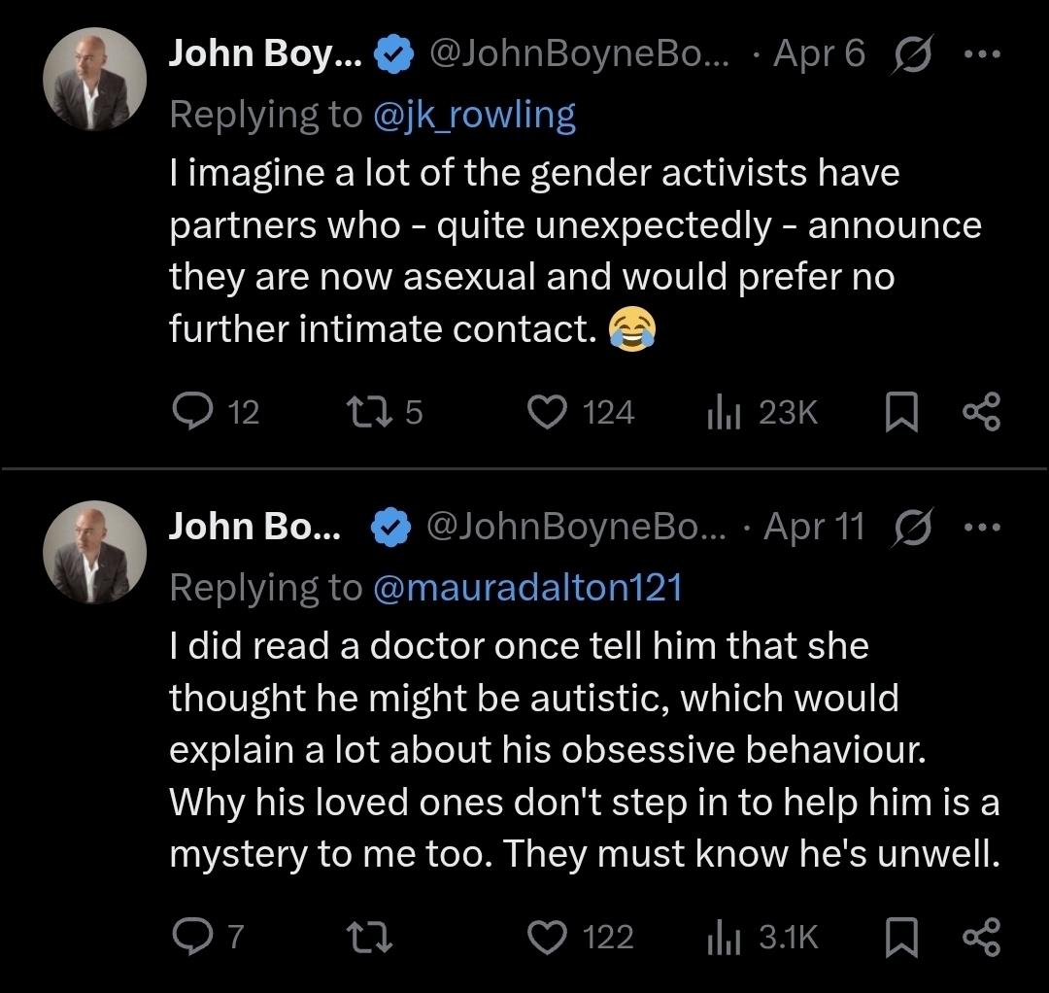Viewport: 1049px width, 993px height.
Task: View analytics on the 23K views tweet
Action: 724,413
